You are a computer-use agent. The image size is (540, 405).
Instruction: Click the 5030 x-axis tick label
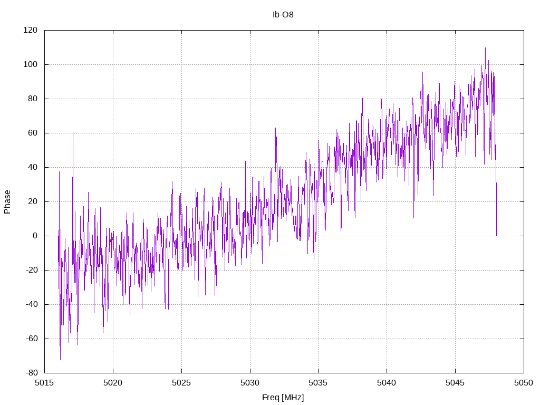tap(250, 383)
